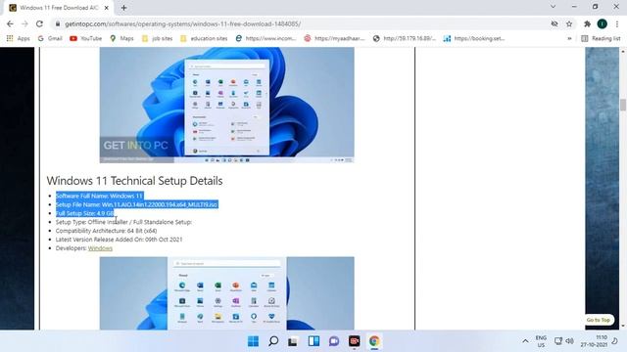
Task: Click the padlock site info icon
Action: [58, 23]
